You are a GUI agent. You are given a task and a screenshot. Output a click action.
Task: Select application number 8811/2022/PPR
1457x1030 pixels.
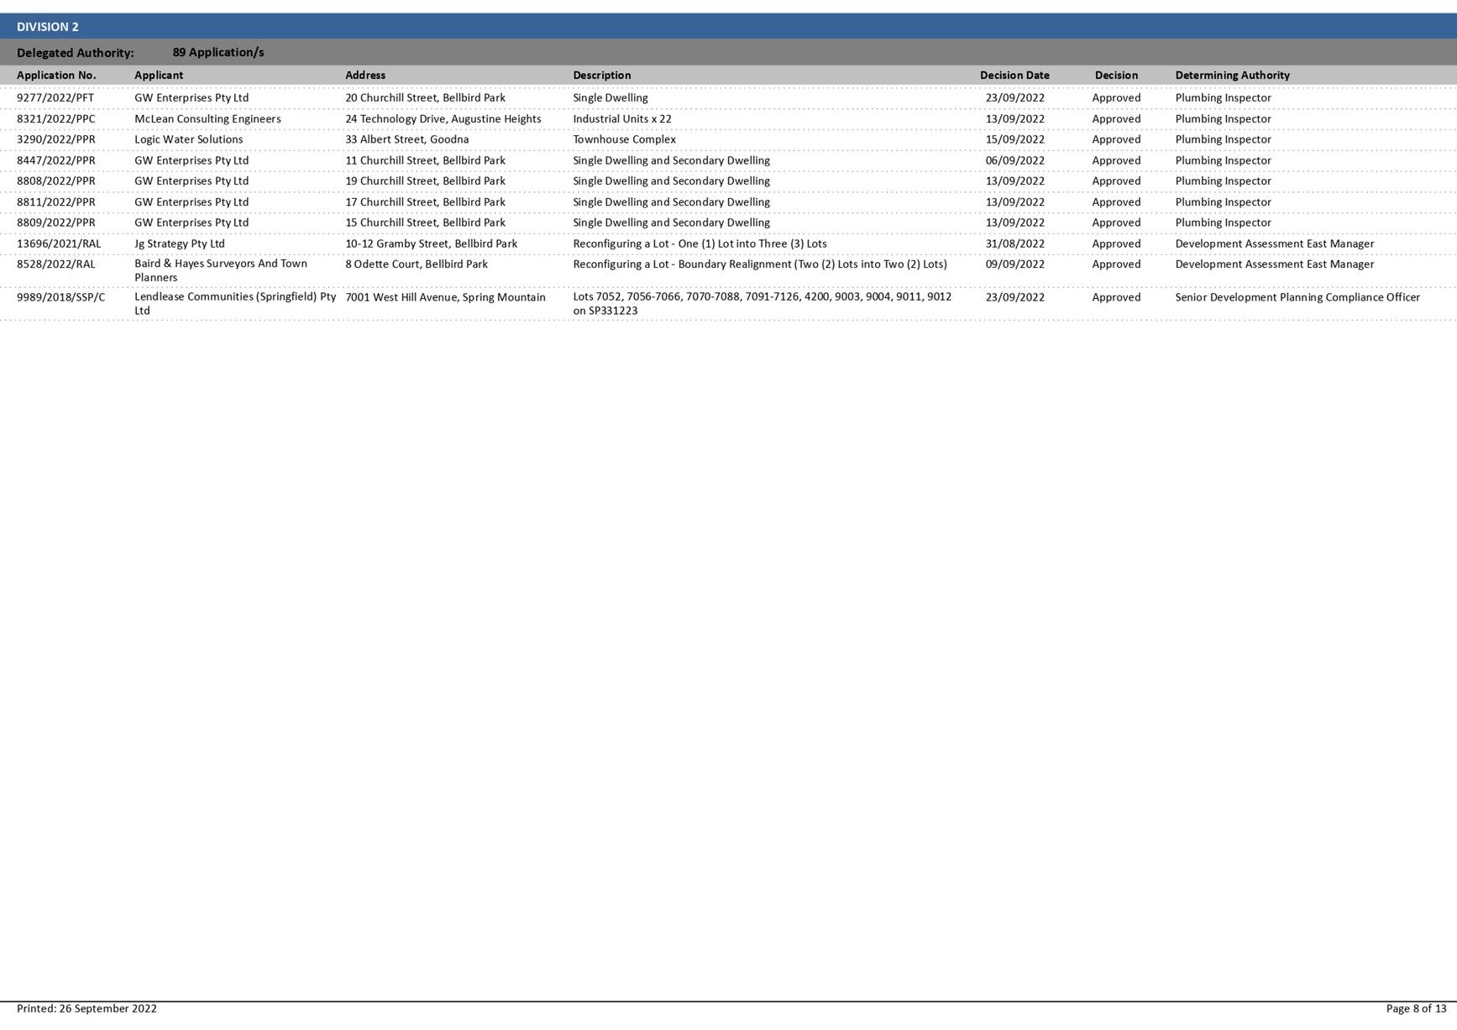56,202
